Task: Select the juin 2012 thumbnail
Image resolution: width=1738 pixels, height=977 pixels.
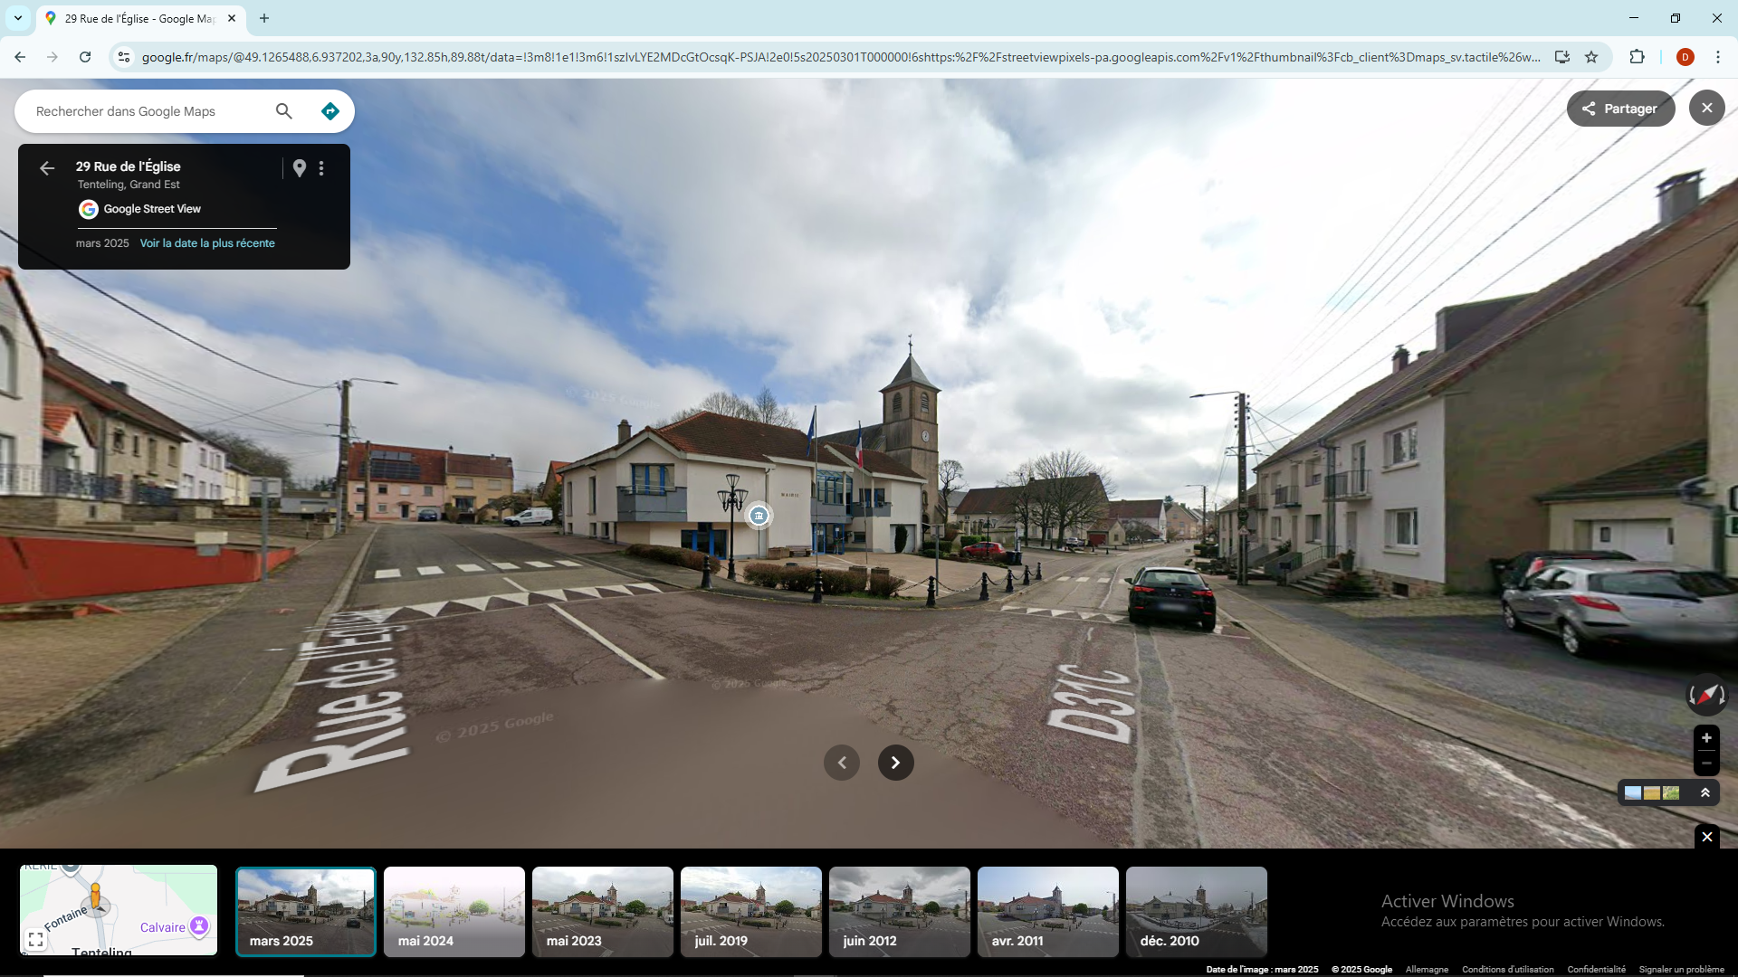Action: click(x=900, y=912)
